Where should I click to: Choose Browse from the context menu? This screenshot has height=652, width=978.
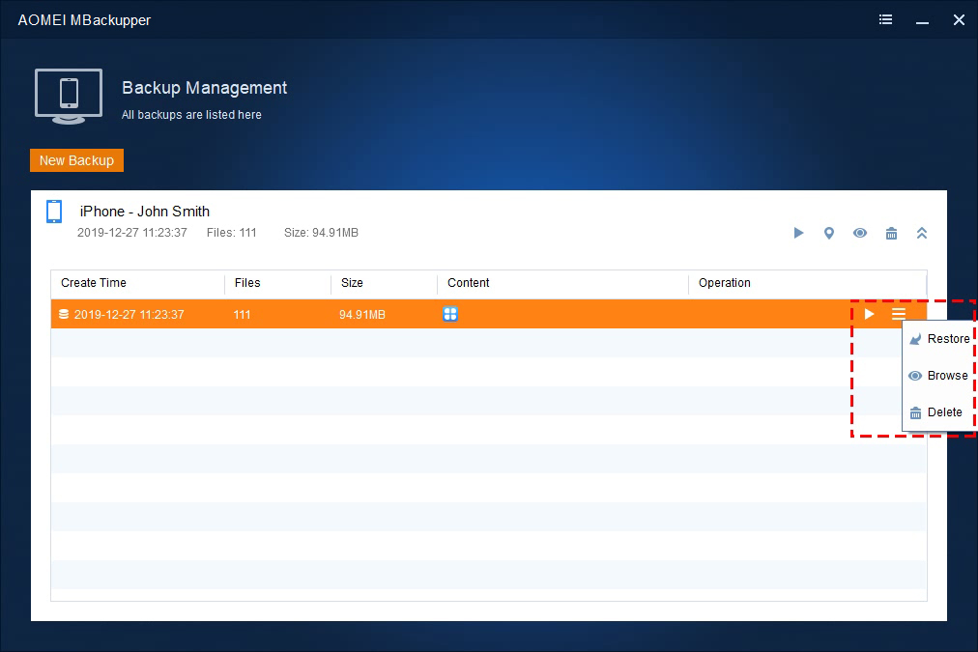[x=939, y=376]
